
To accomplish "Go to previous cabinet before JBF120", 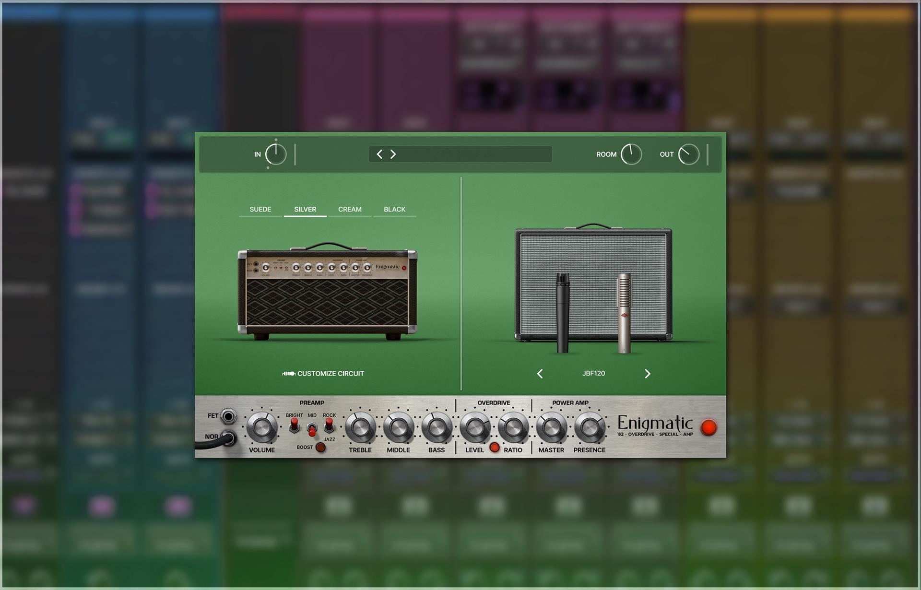I will [540, 374].
